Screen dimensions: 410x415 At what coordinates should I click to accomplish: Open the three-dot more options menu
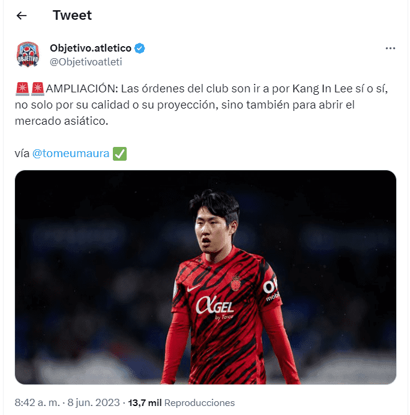pos(390,48)
